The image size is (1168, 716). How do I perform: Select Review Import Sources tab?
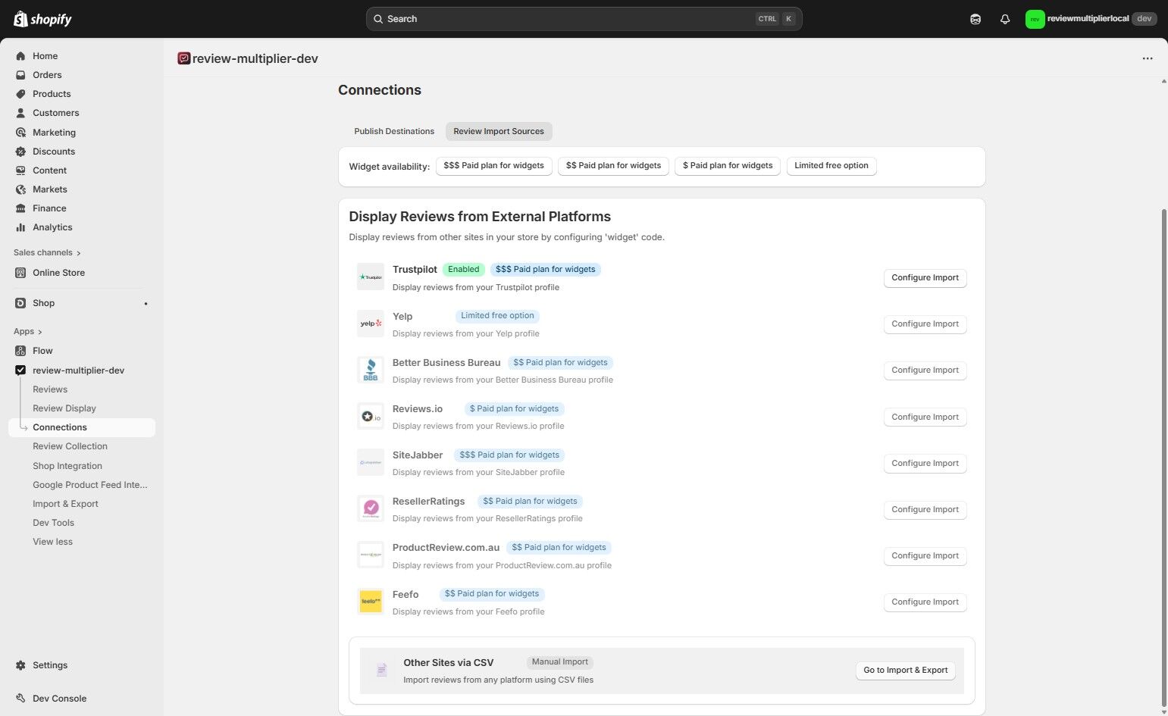(x=499, y=131)
